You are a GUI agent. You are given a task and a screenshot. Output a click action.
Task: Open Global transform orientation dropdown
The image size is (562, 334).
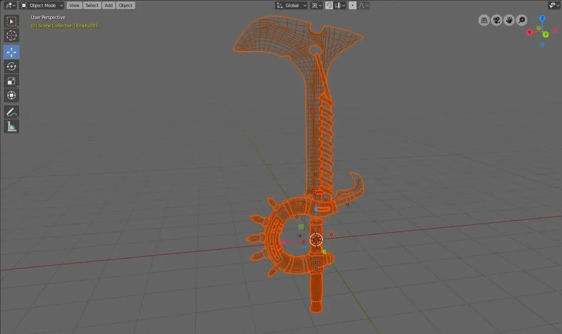click(291, 6)
